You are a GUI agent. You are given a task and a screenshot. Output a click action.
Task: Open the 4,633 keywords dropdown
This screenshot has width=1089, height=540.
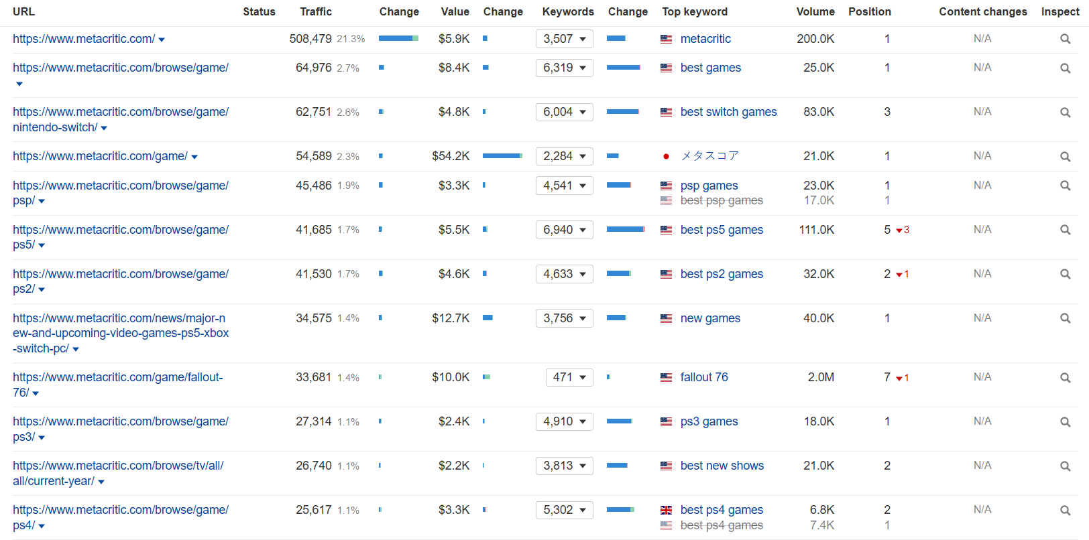coord(565,274)
